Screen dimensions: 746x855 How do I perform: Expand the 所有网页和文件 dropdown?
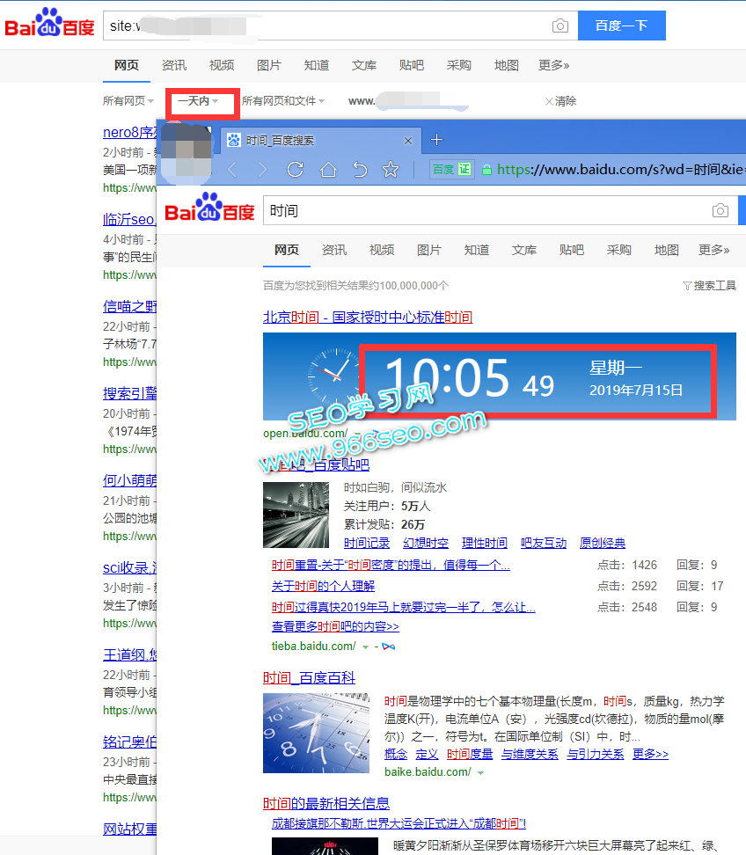283,101
